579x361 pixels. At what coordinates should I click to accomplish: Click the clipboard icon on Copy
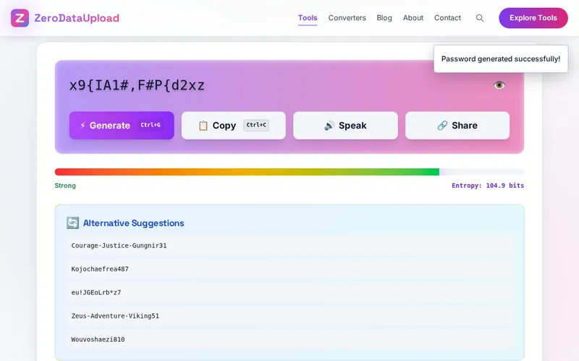tap(203, 126)
